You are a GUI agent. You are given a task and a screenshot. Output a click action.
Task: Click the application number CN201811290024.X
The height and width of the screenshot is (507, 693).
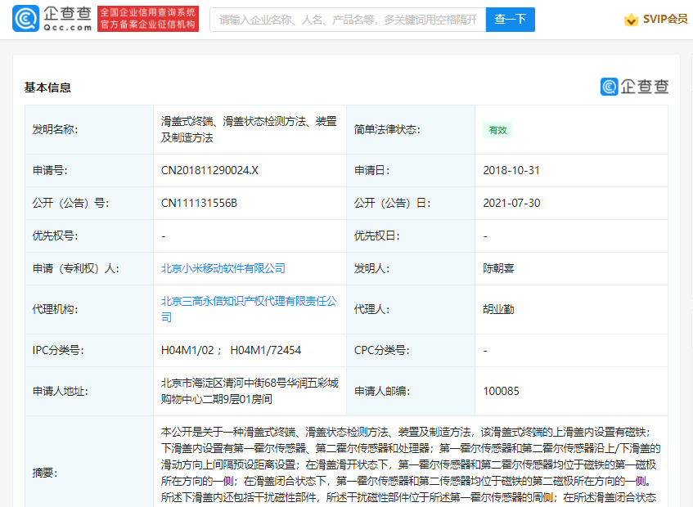pyautogui.click(x=209, y=170)
